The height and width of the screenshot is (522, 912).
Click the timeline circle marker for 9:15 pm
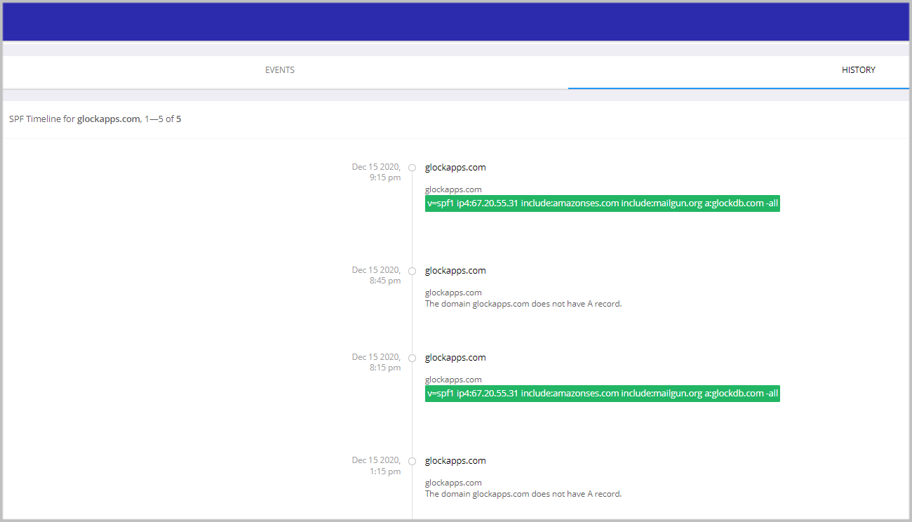[x=412, y=168]
